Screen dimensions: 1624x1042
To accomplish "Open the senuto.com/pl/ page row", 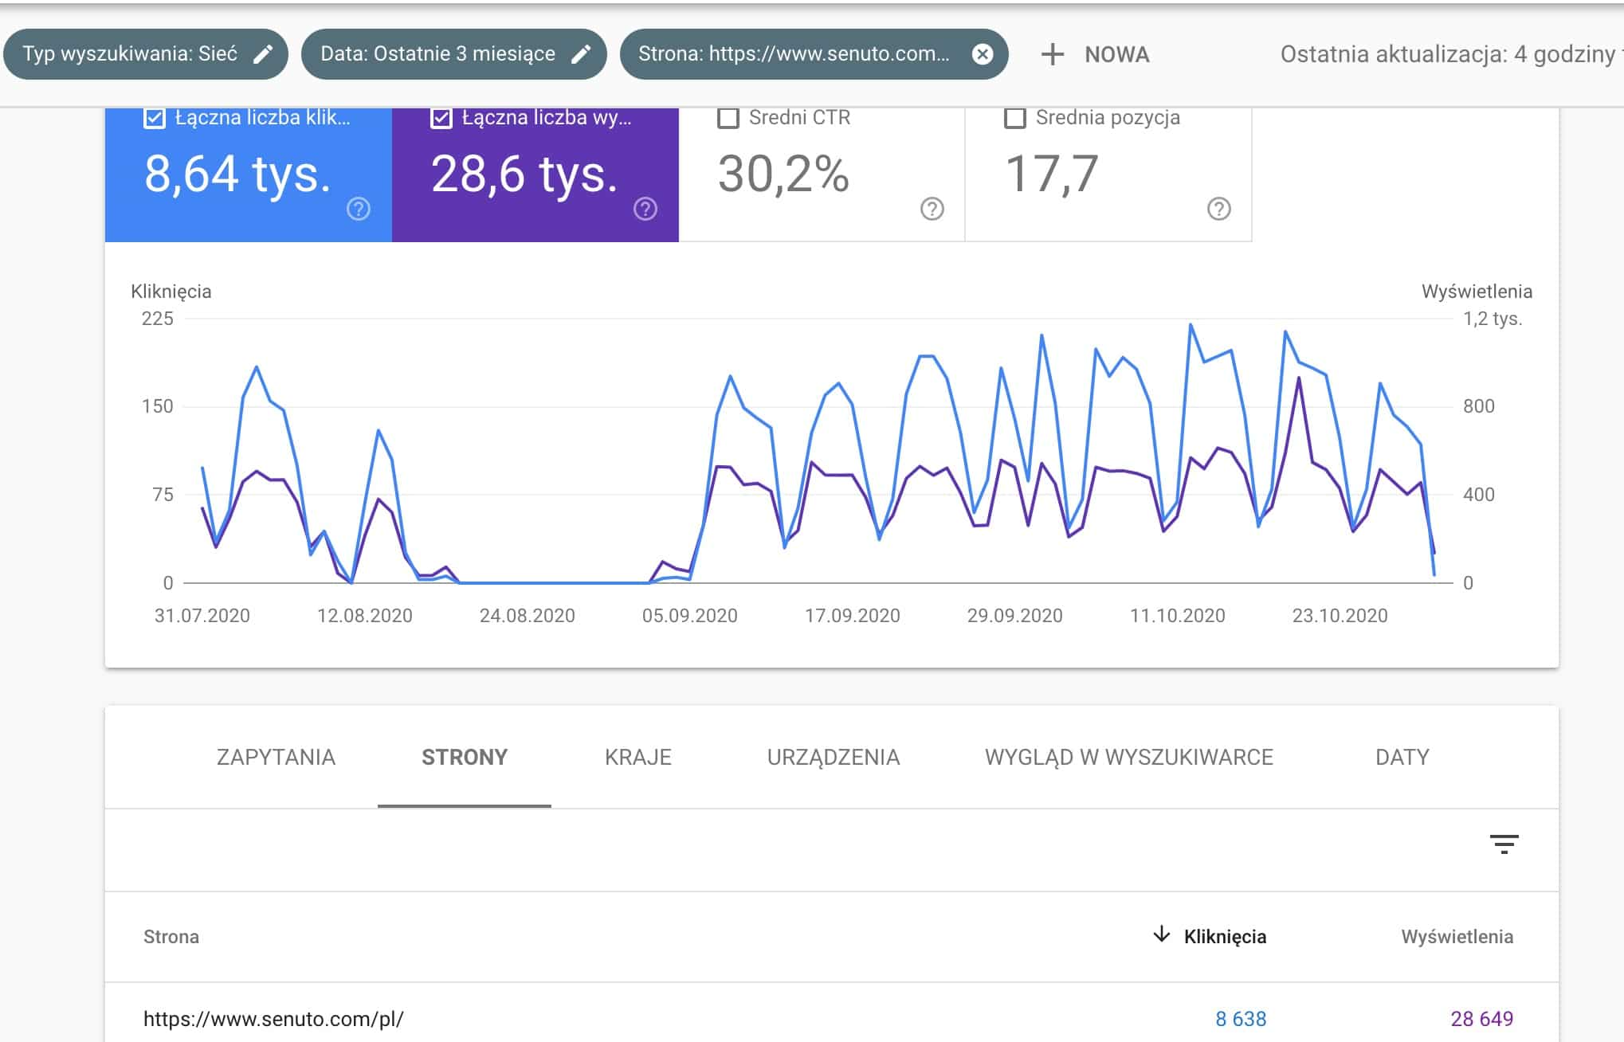I will click(x=831, y=1018).
